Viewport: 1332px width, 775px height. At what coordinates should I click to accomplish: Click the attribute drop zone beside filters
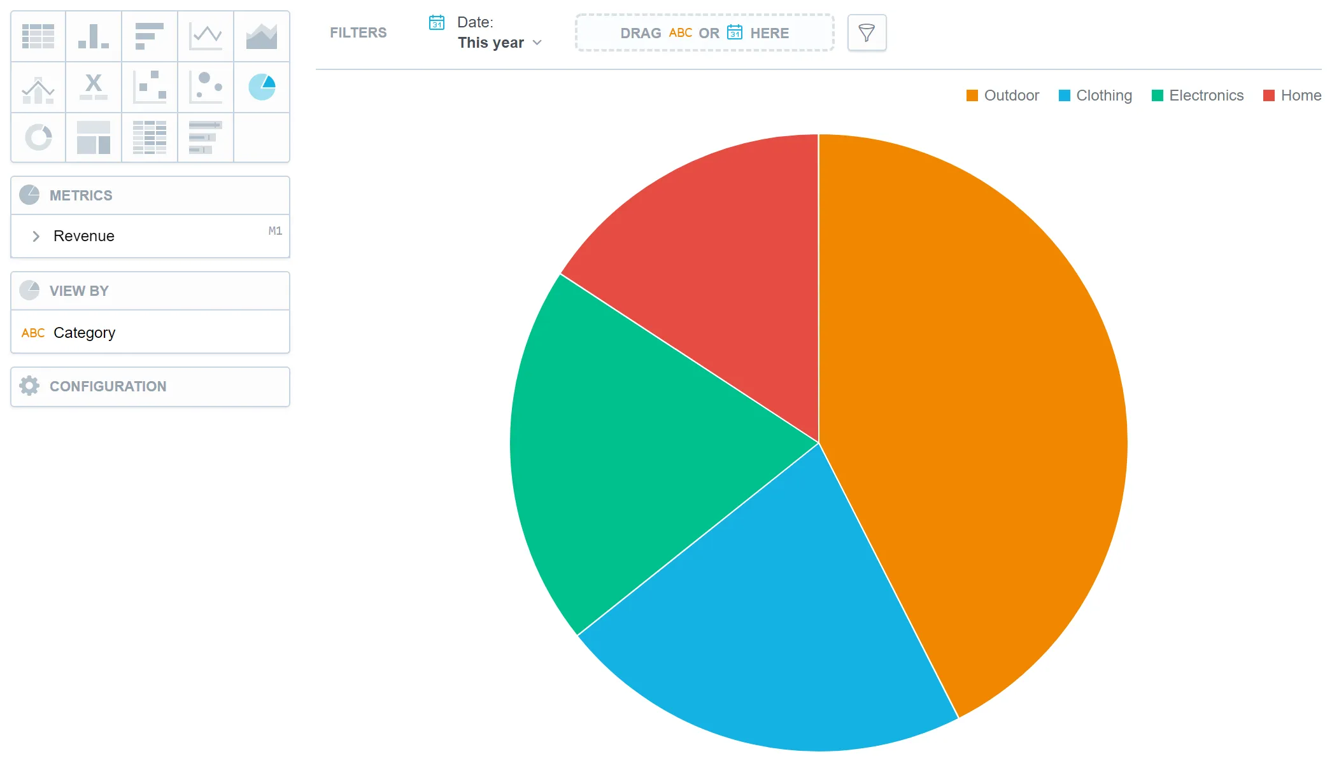(704, 32)
